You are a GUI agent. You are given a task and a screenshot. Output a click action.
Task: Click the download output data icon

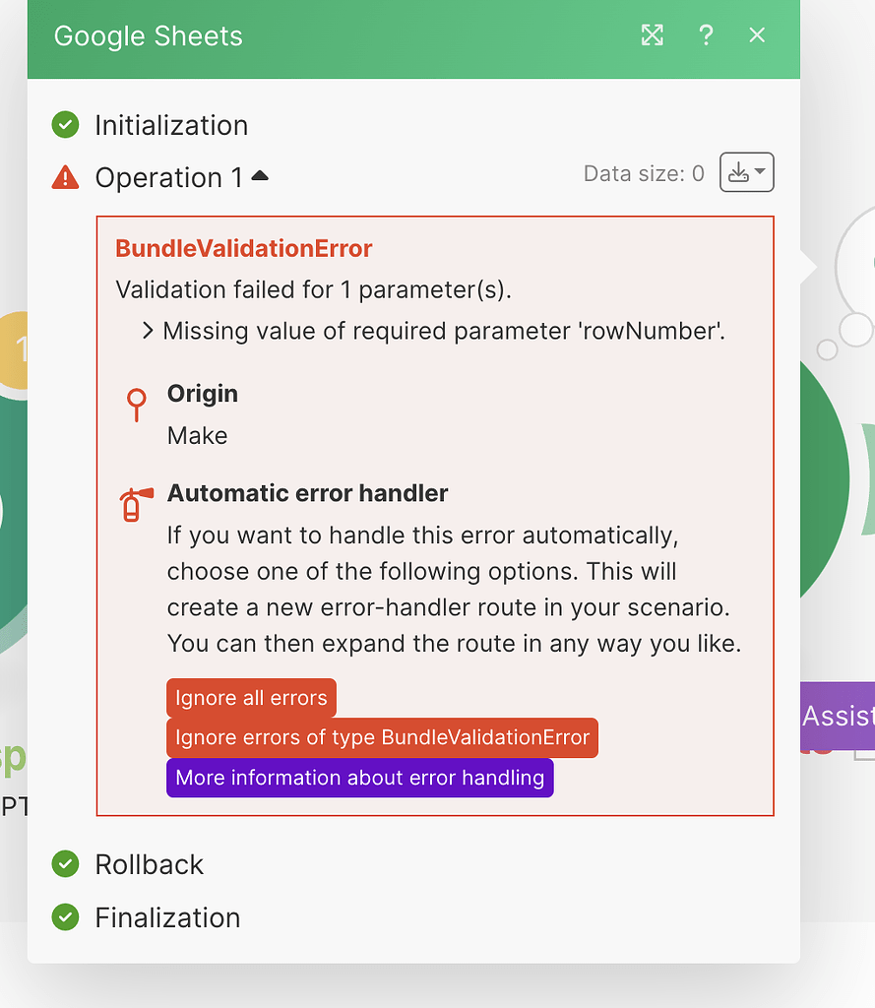click(x=739, y=172)
